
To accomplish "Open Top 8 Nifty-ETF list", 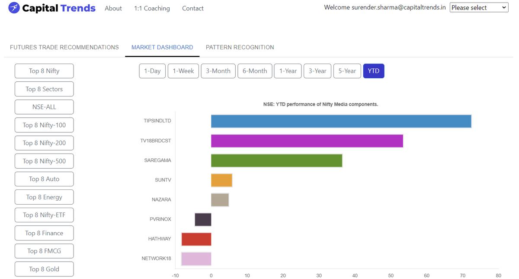I will pos(44,215).
